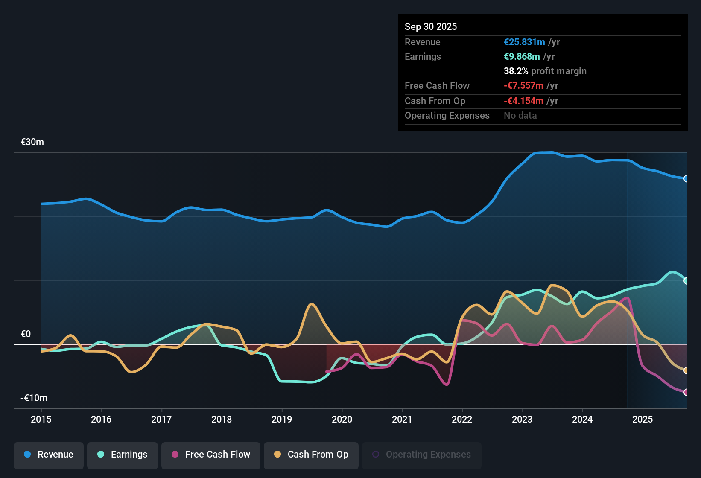The height and width of the screenshot is (478, 701).
Task: Enable the Operating Expenses series
Action: (x=421, y=455)
